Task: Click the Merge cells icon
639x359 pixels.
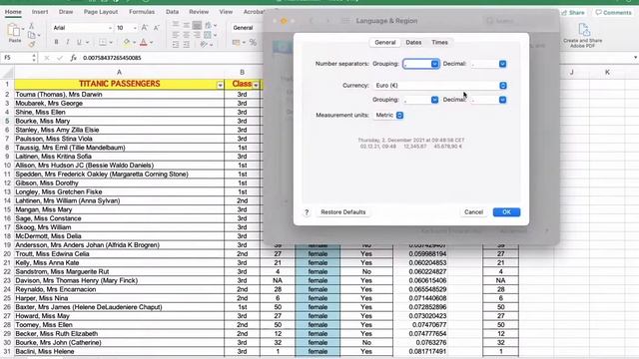Action: coord(208,35)
